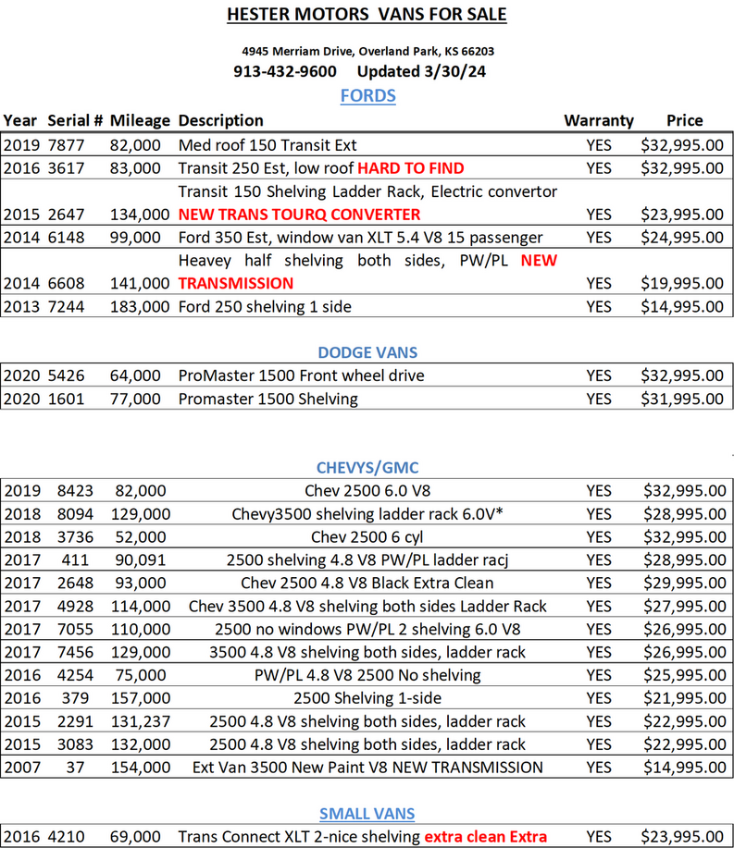
Task: Select serial 411 cell
Action: [x=75, y=560]
